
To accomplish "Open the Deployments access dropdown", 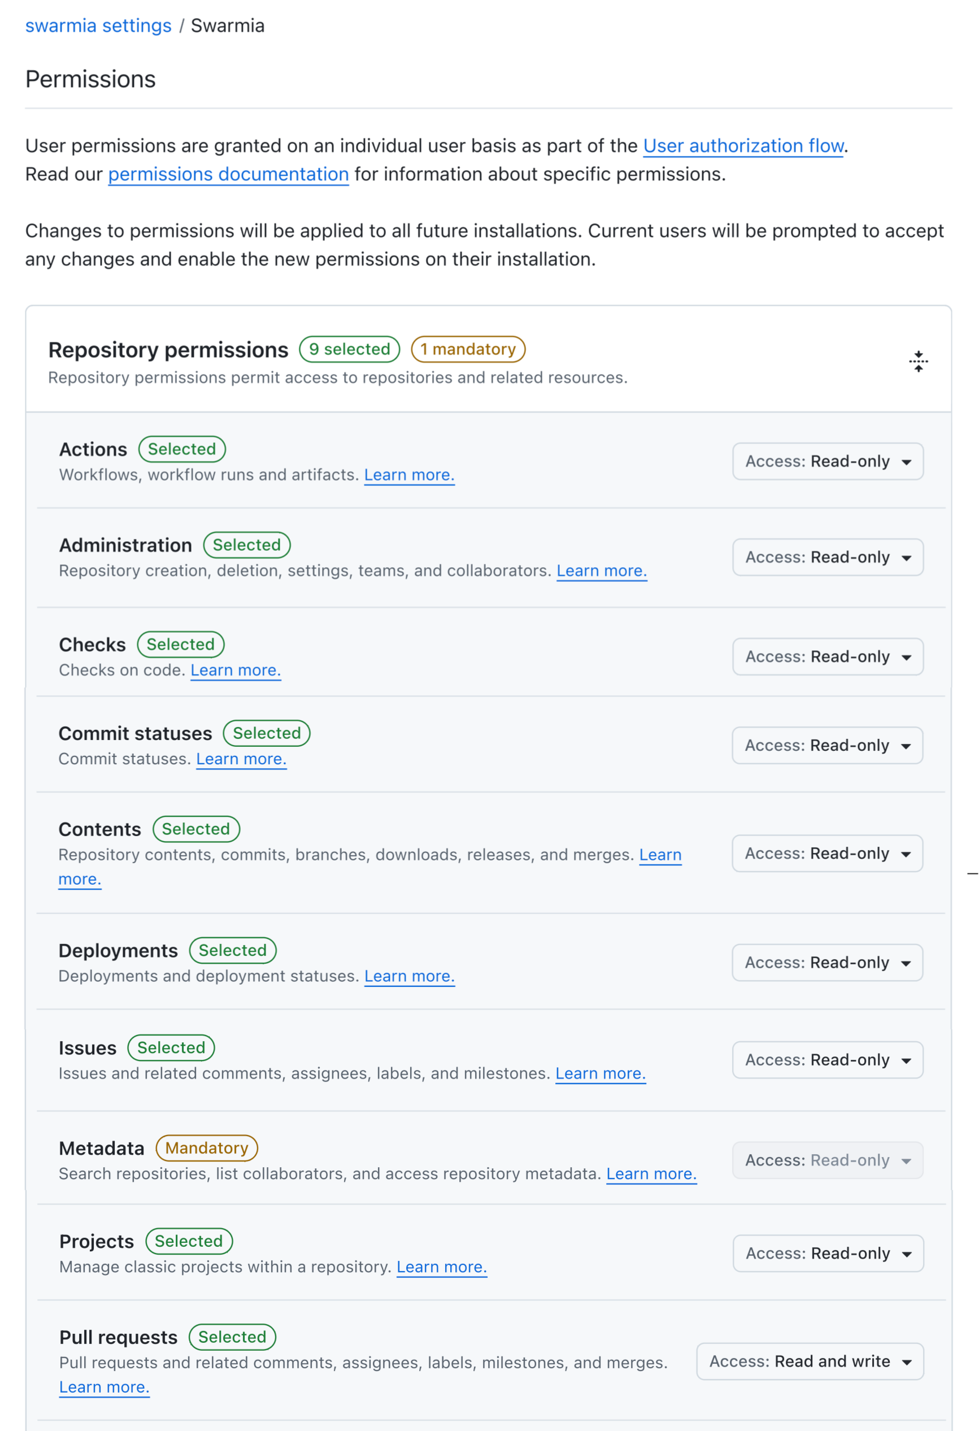I will click(x=827, y=963).
